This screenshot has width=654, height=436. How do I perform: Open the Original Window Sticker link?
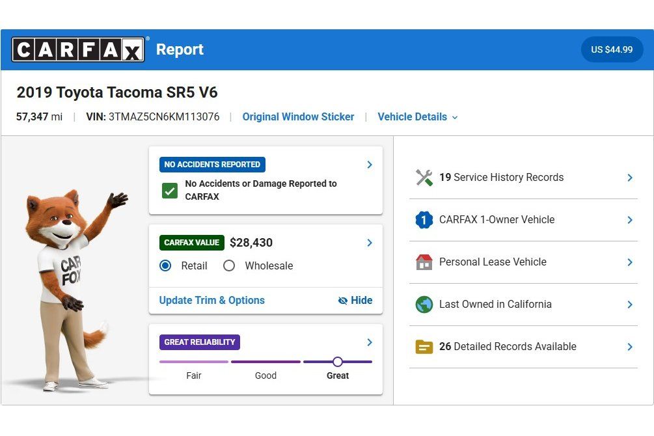(x=298, y=117)
